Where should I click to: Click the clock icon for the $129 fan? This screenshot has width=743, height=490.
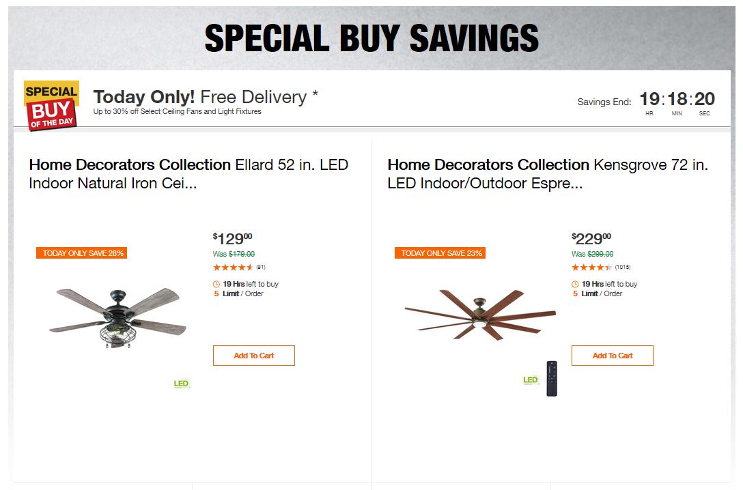pyautogui.click(x=216, y=284)
